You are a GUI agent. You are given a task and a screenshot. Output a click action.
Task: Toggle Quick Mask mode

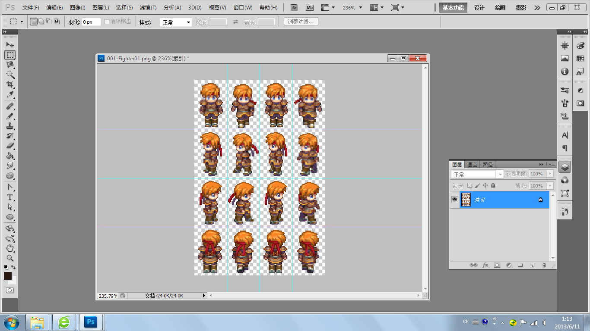pyautogui.click(x=10, y=290)
